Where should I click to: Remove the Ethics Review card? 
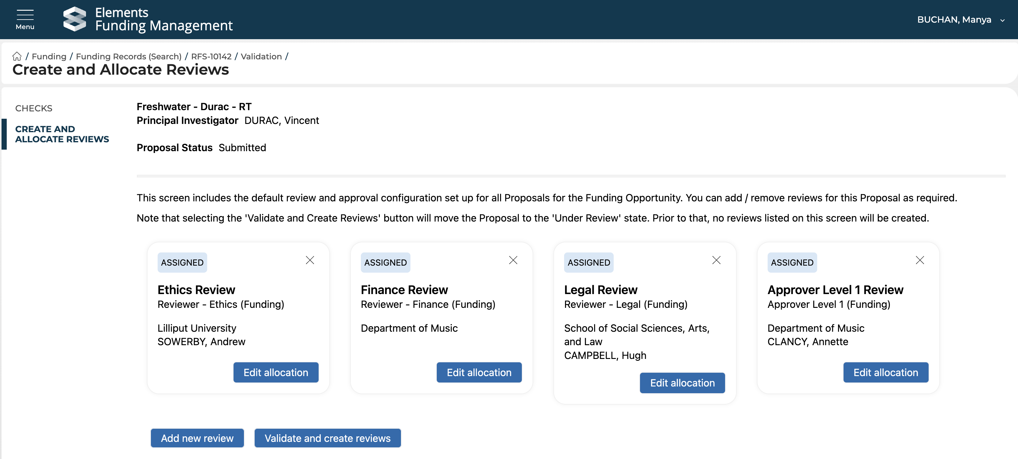click(x=310, y=260)
